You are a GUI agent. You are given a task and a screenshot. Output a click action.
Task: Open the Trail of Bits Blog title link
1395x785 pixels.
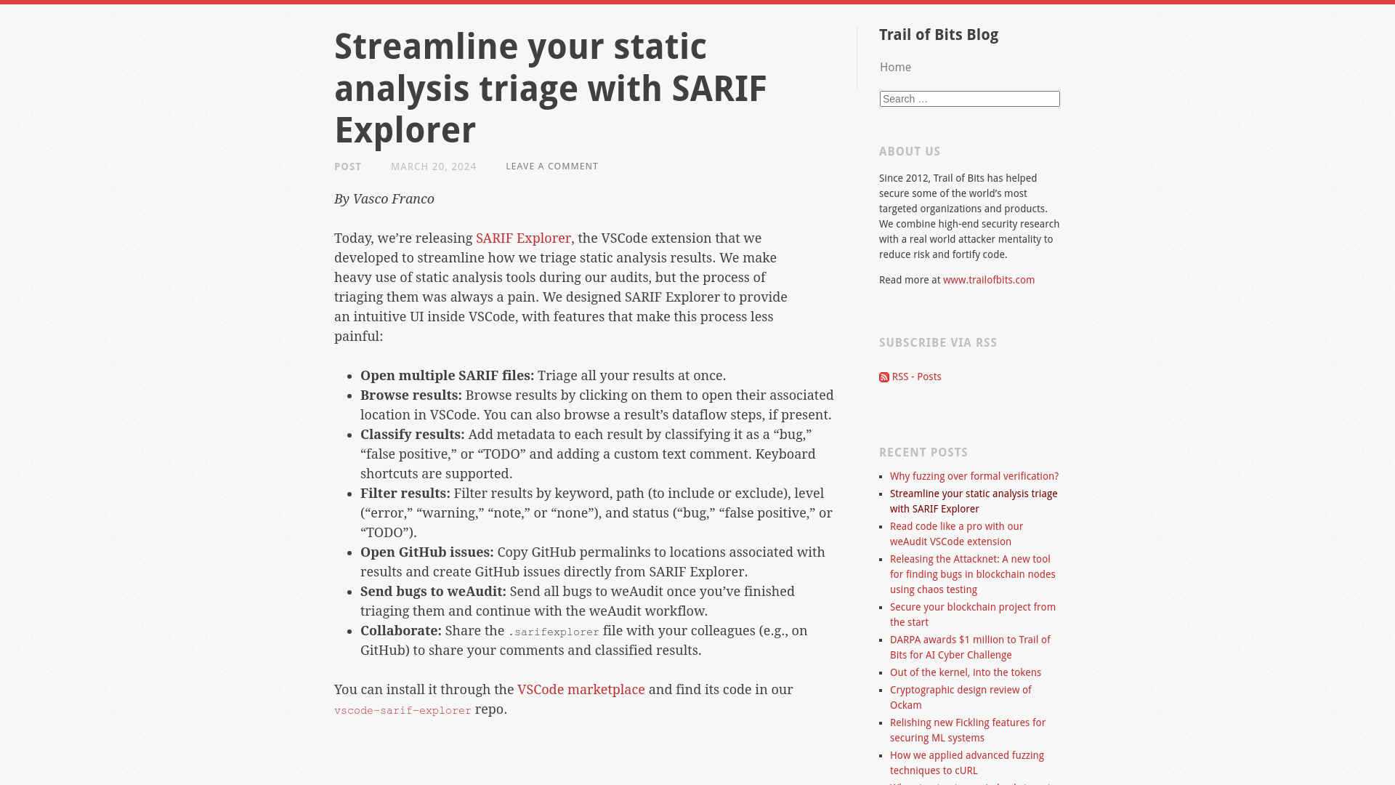tap(938, 34)
